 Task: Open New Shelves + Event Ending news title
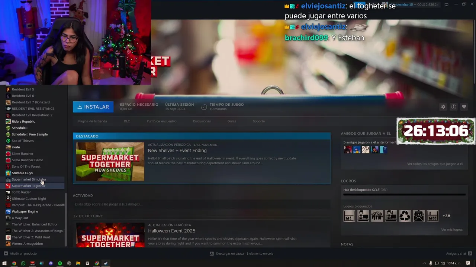177,151
